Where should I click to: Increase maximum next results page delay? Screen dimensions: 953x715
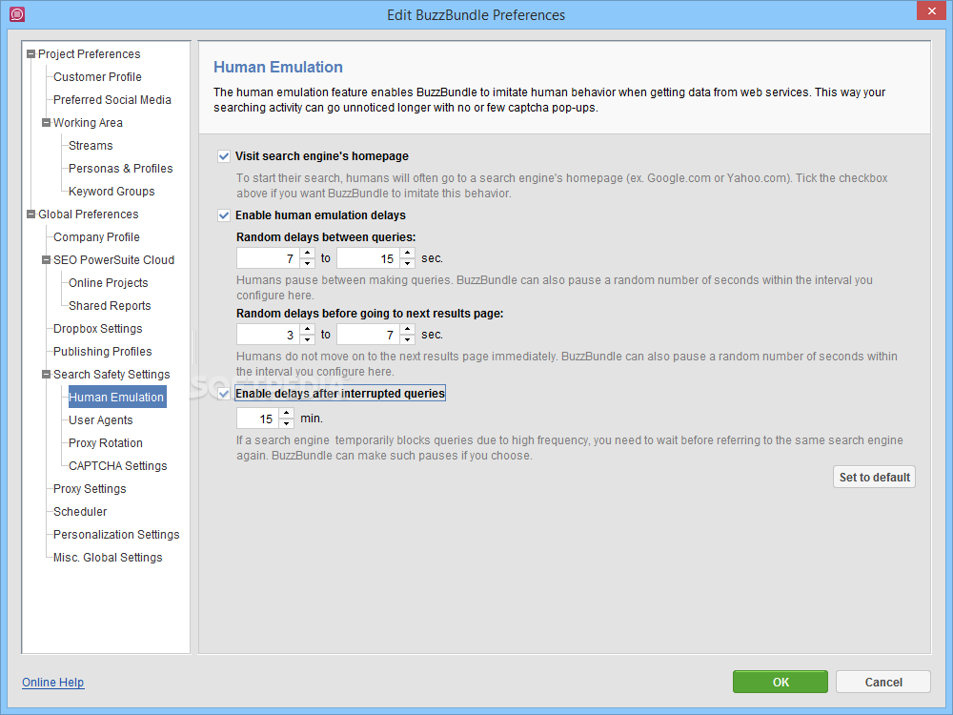(408, 329)
